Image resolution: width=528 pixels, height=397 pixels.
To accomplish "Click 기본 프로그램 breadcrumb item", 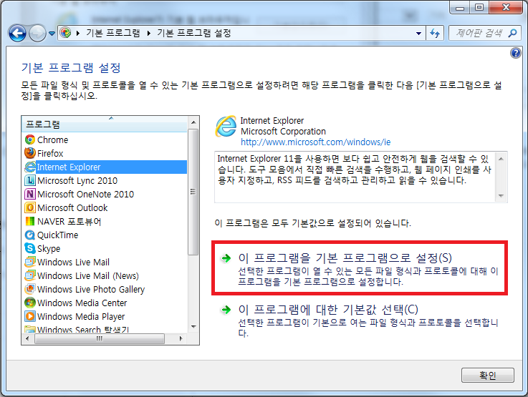I will tap(112, 33).
